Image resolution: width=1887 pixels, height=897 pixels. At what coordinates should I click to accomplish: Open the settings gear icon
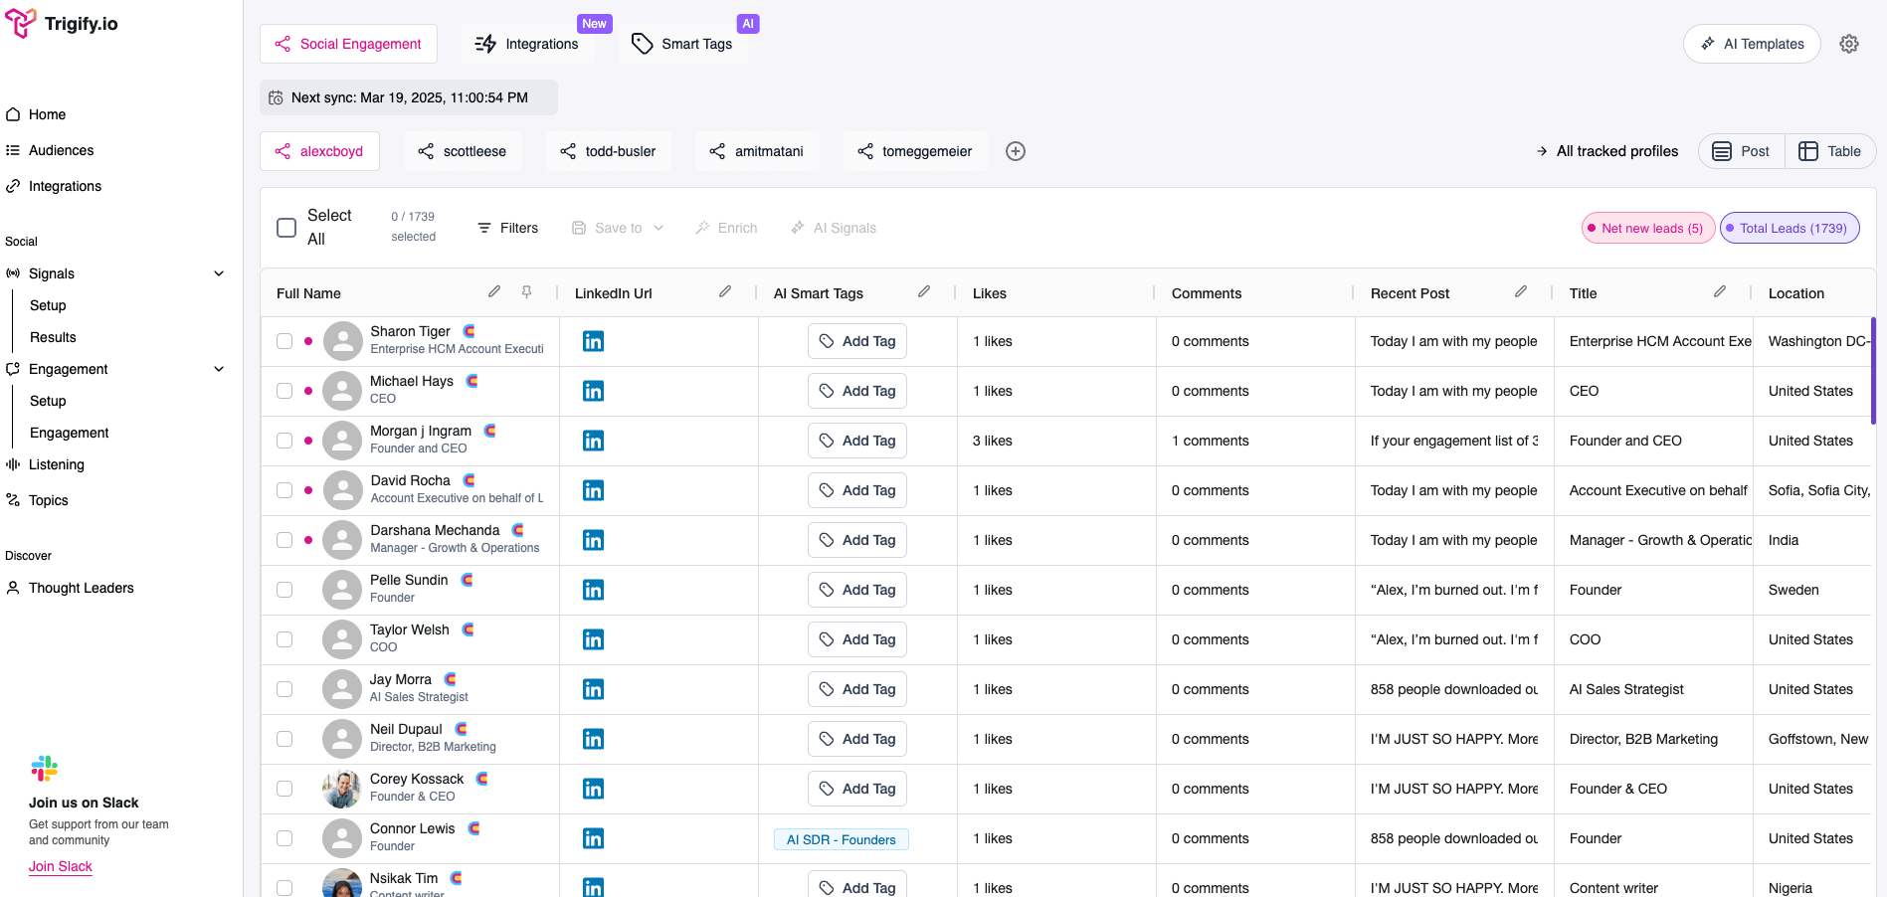tap(1849, 44)
